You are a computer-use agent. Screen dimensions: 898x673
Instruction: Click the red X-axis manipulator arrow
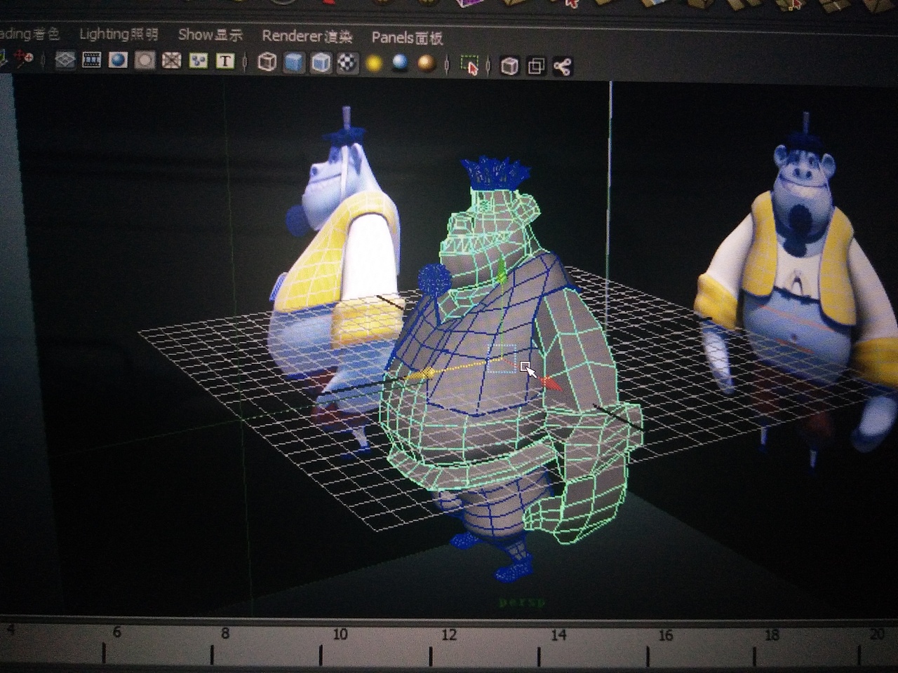tap(551, 383)
